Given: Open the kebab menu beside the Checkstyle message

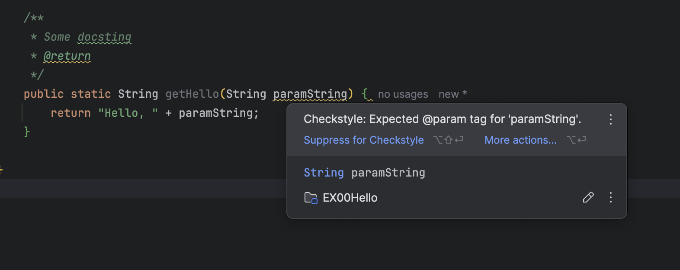Looking at the screenshot, I should 610,119.
